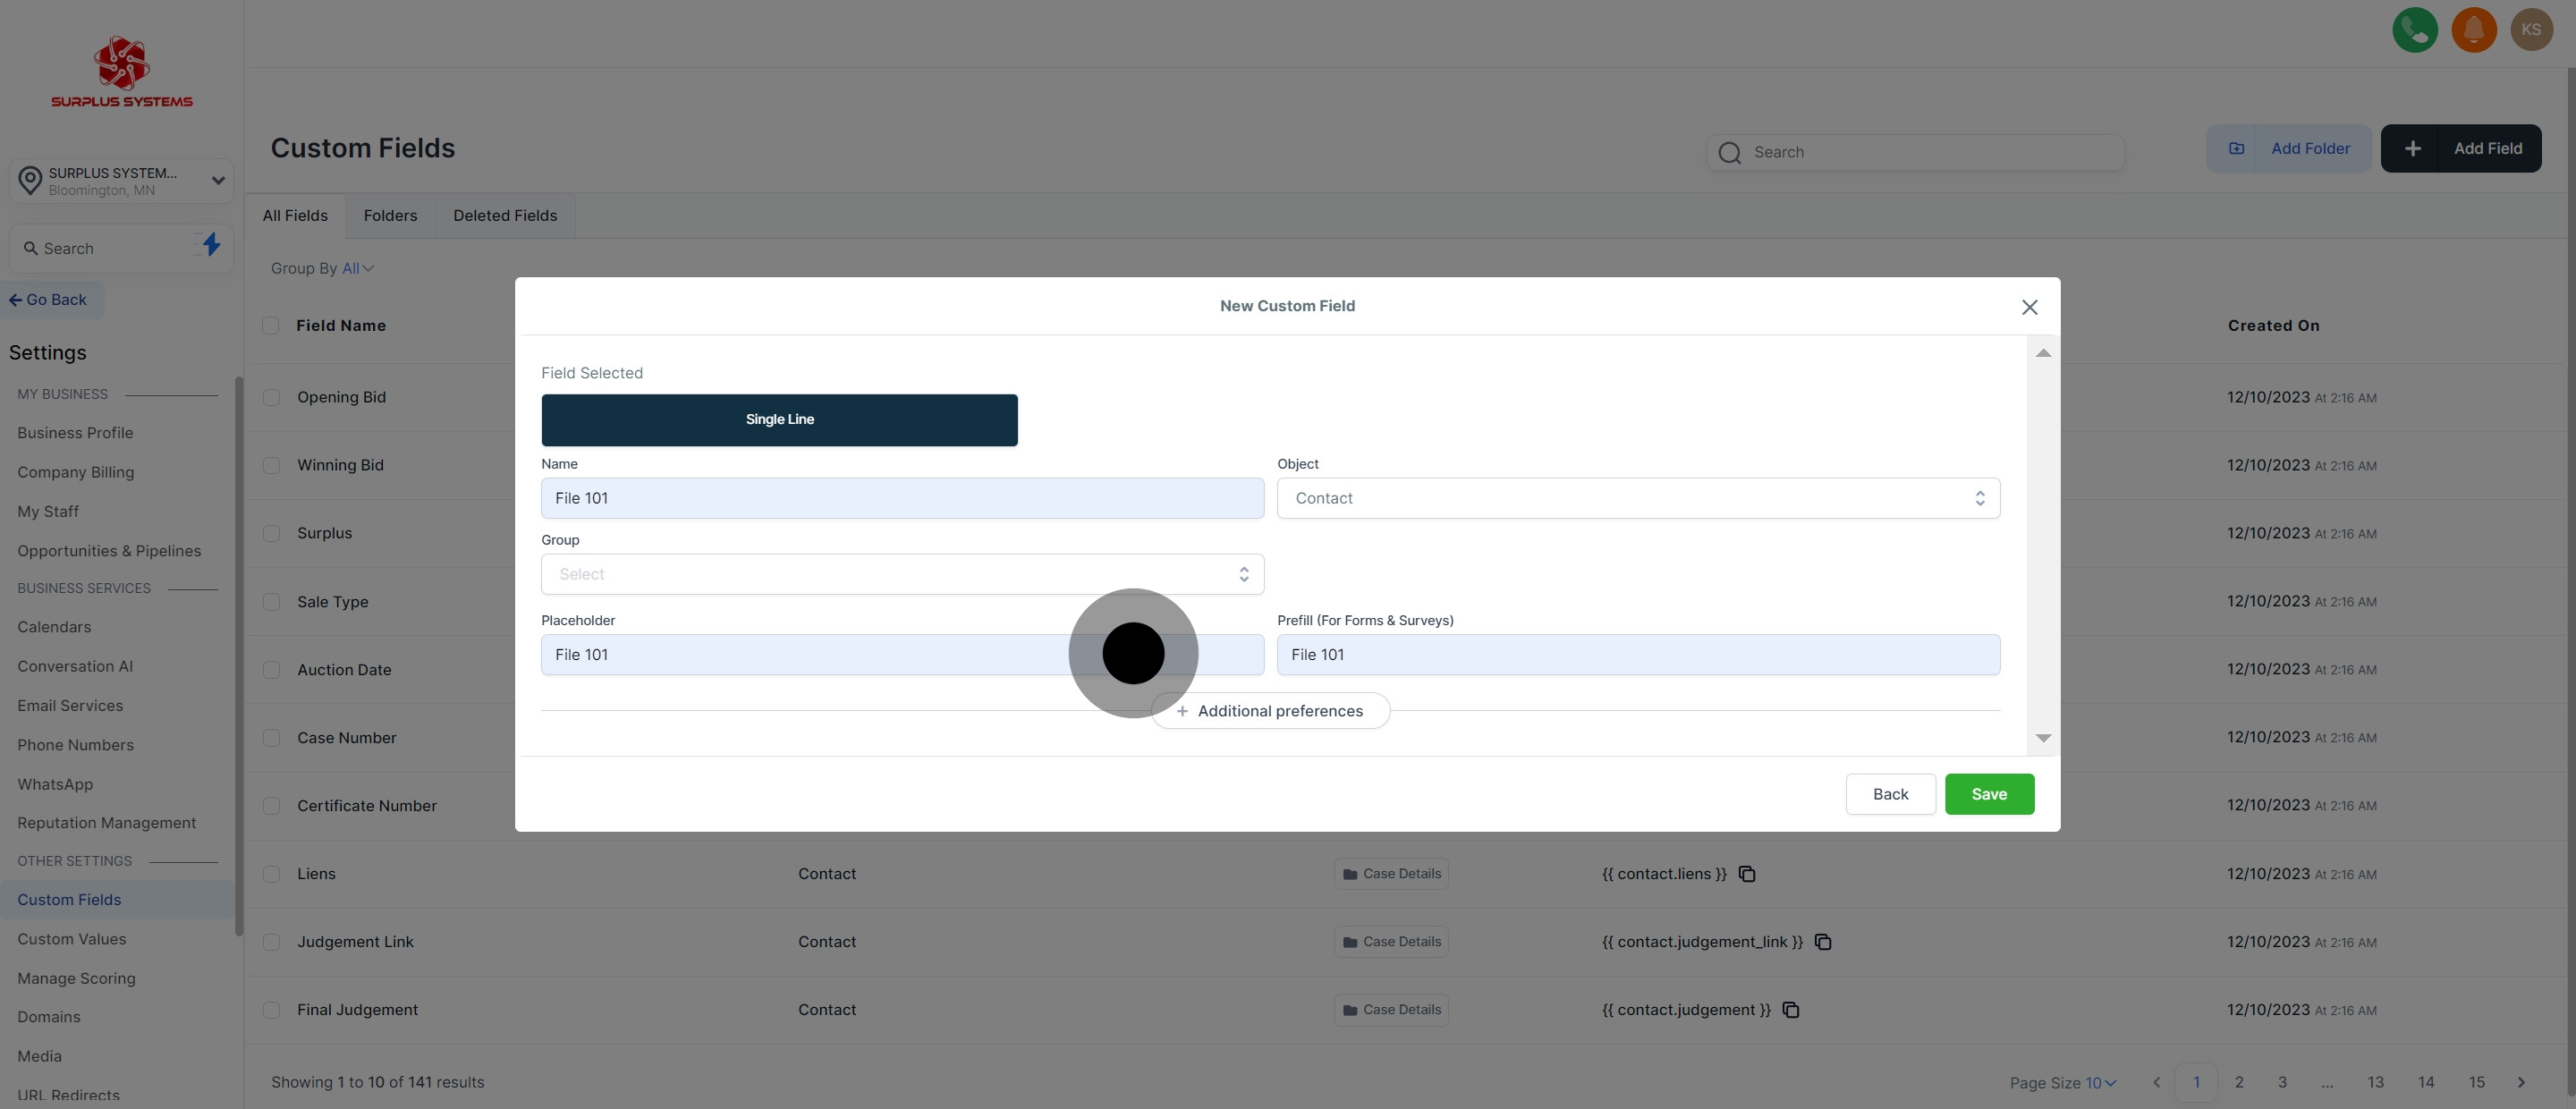Open the Group select dropdown

click(901, 574)
